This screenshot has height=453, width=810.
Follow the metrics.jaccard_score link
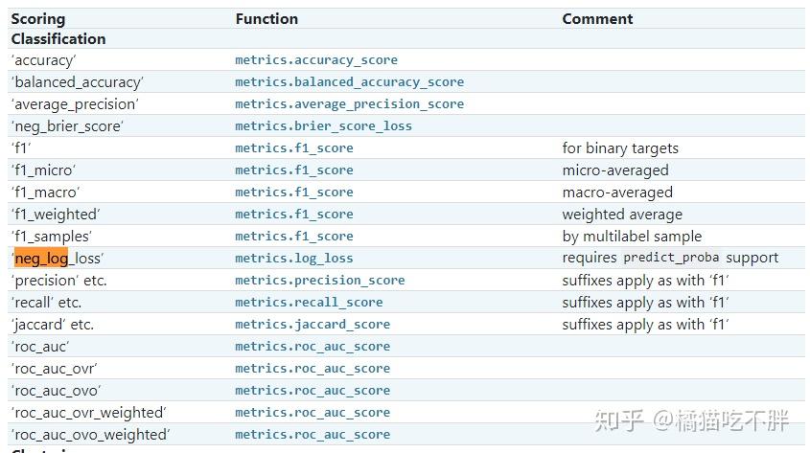pyautogui.click(x=312, y=325)
